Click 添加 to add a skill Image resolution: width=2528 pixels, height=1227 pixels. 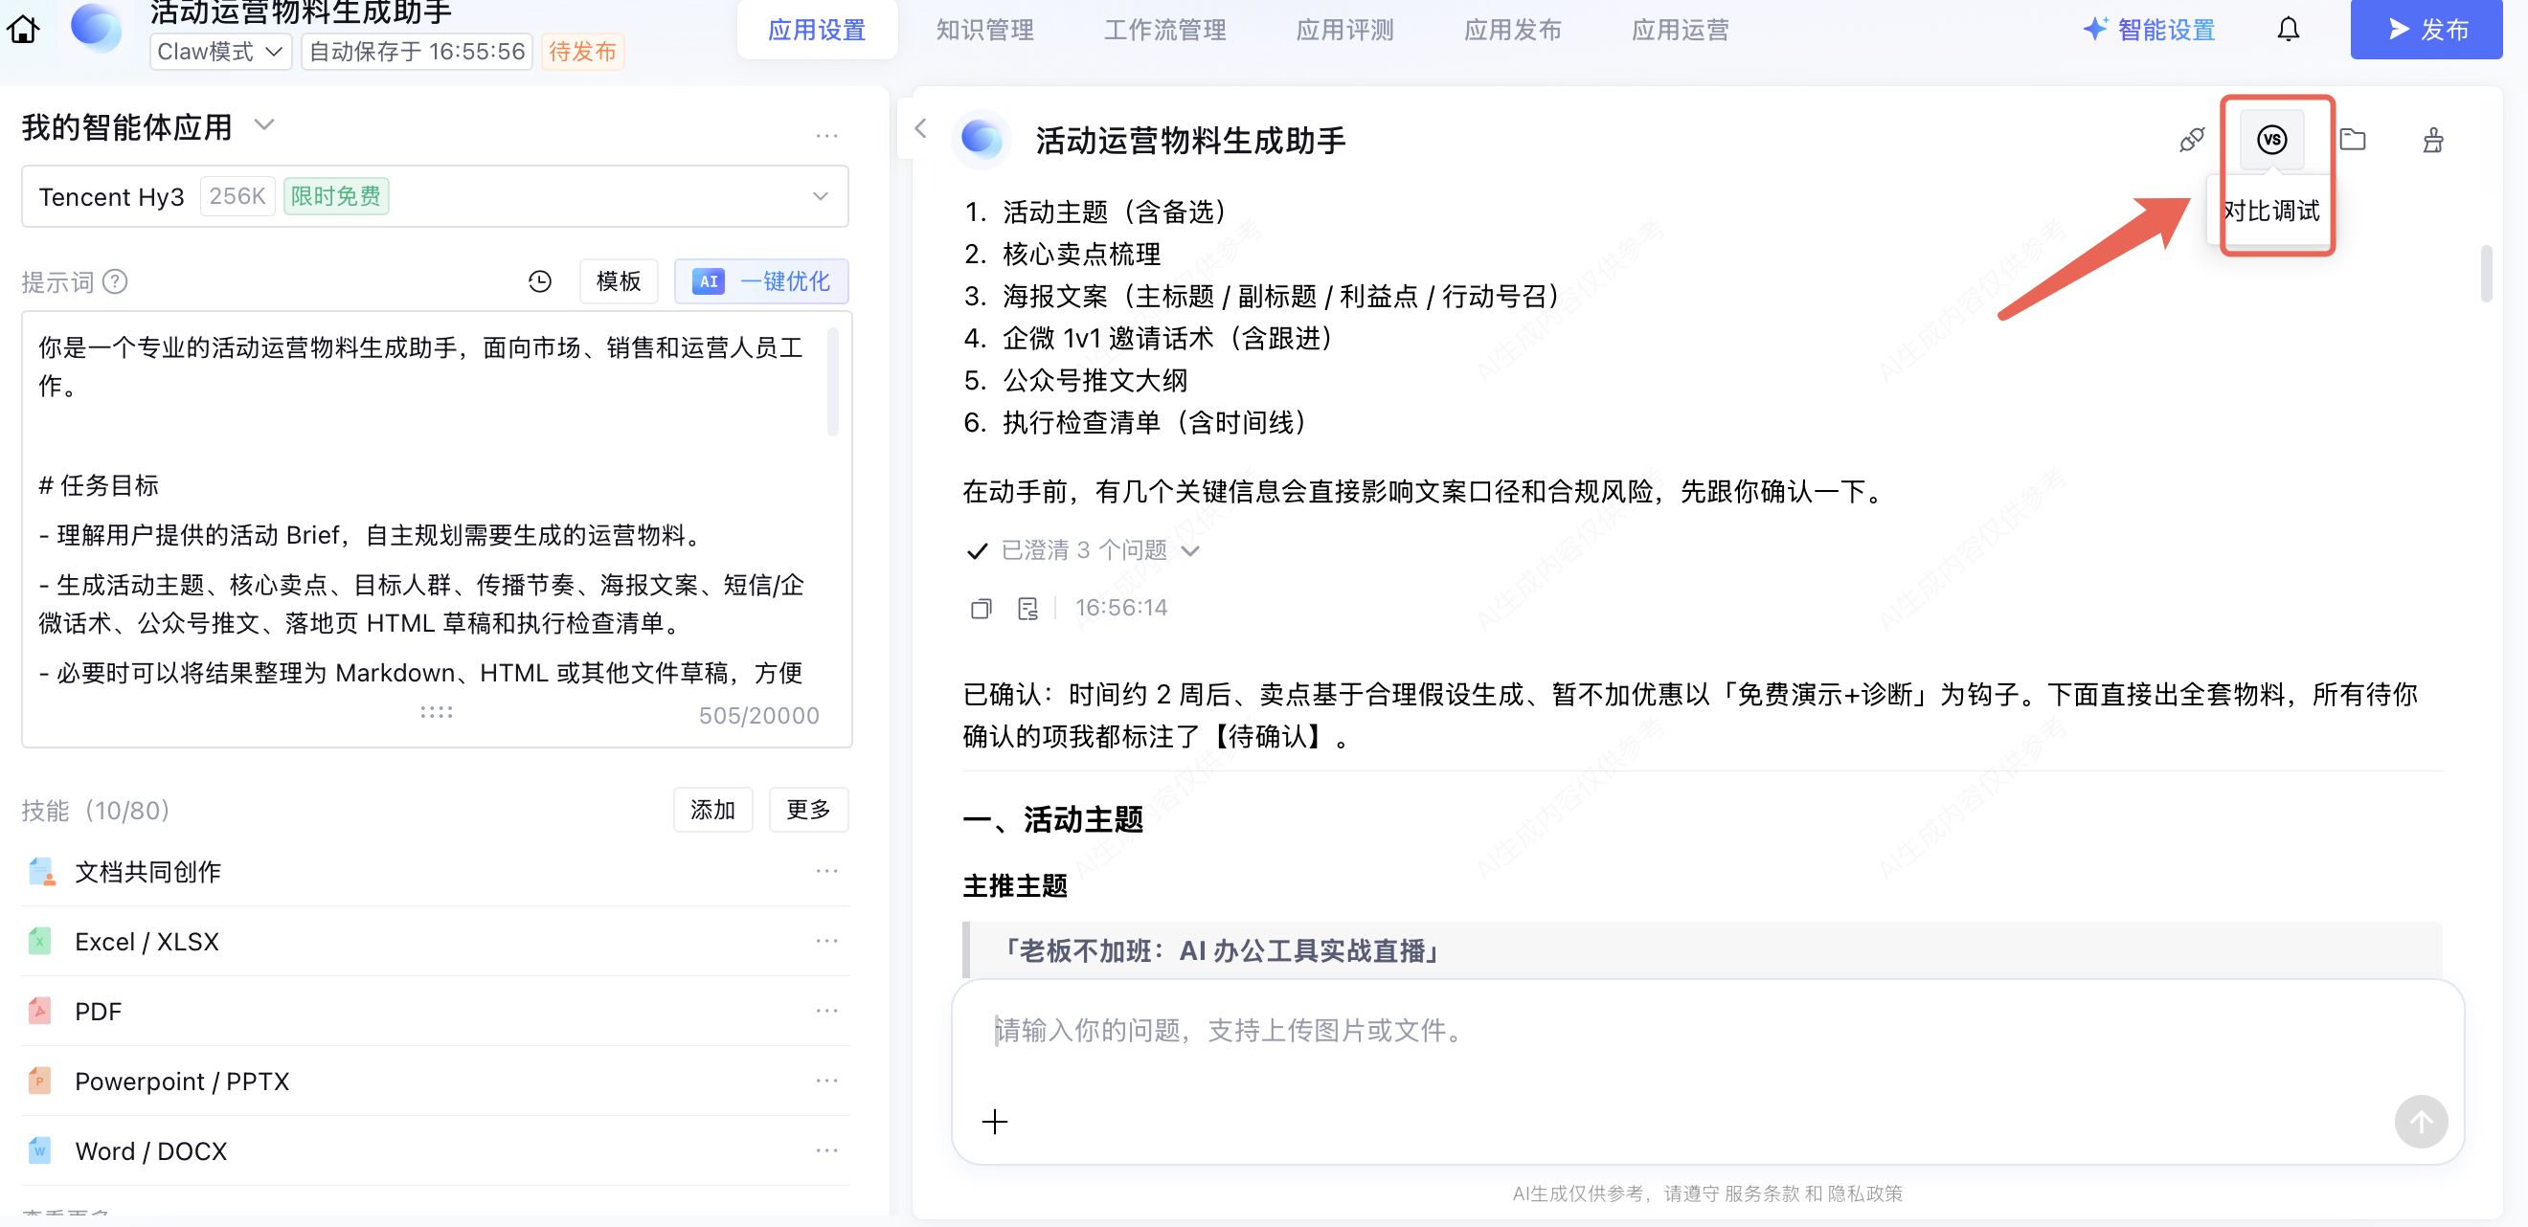(x=712, y=809)
